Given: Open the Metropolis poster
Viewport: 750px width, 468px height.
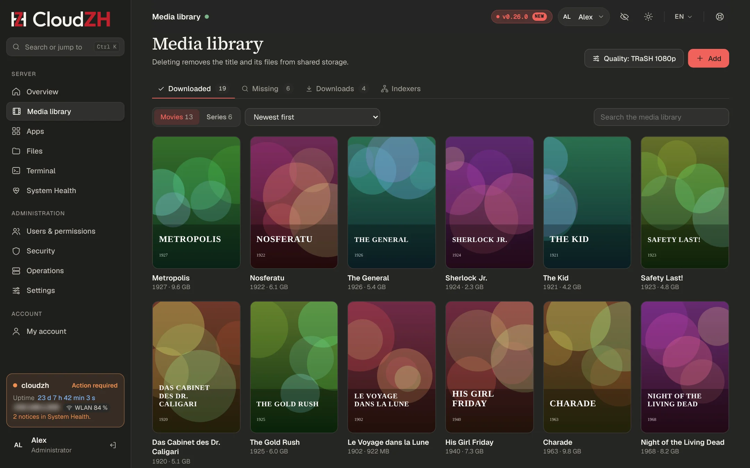Looking at the screenshot, I should click(196, 202).
